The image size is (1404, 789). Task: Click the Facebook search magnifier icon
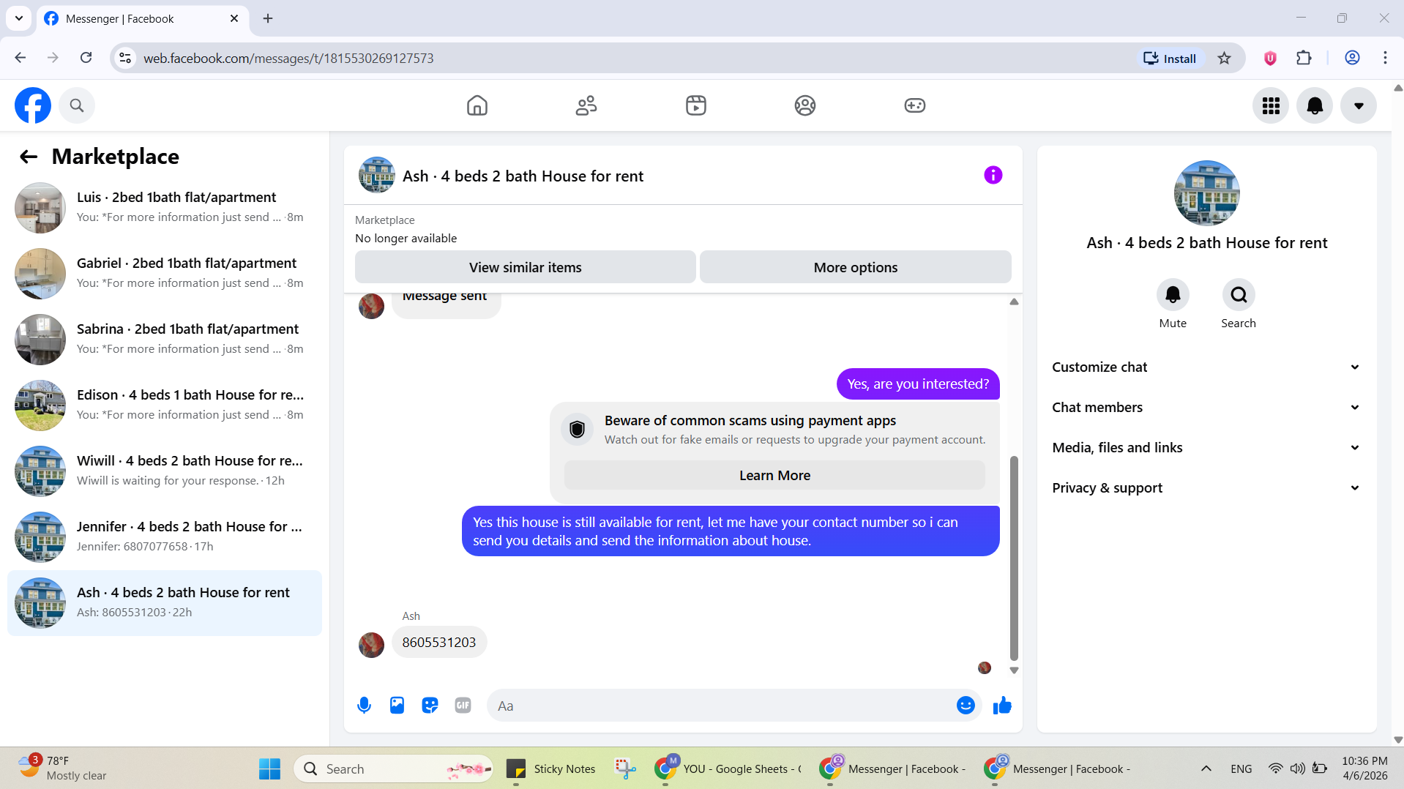click(x=77, y=105)
